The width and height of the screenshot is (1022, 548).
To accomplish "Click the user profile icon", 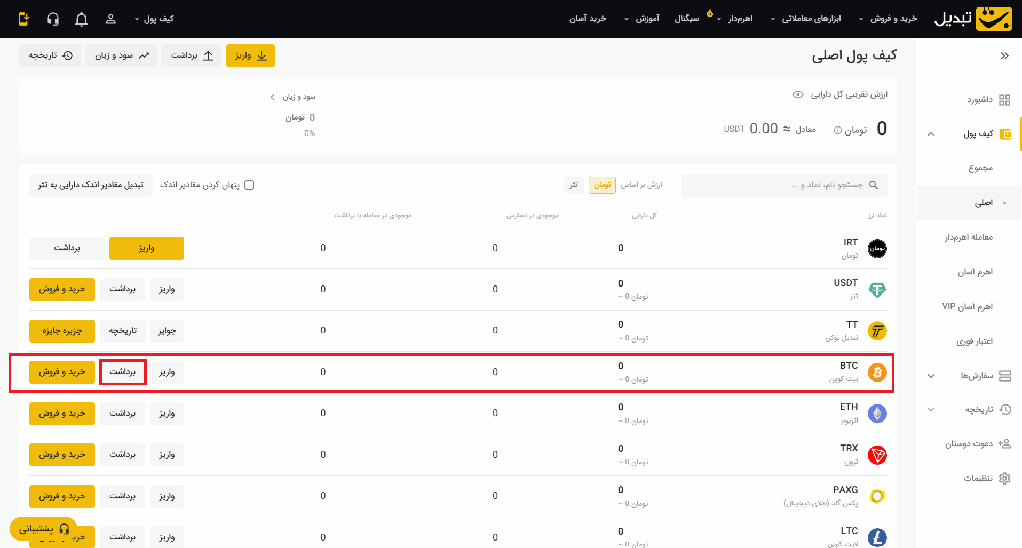I will tap(110, 19).
